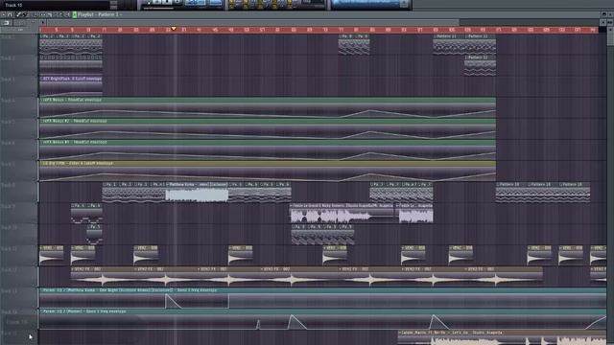Select the Track 1 header label
Image resolution: width=614 pixels, height=345 pixels.
(8, 36)
